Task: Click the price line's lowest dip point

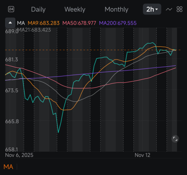Action: (x=58, y=133)
